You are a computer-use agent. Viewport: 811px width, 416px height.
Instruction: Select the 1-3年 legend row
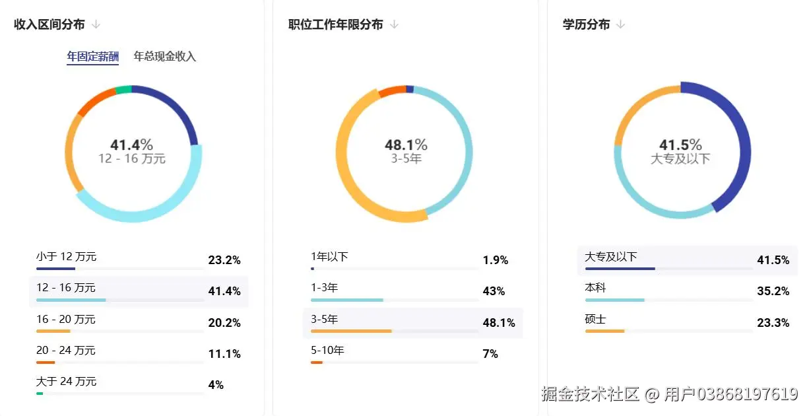pyautogui.click(x=412, y=291)
